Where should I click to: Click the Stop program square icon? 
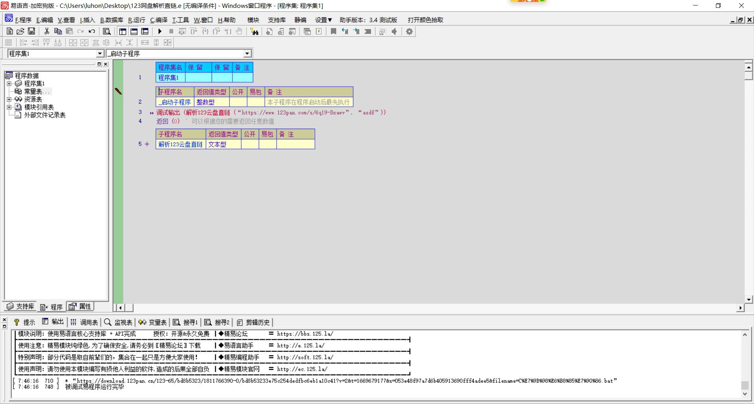(171, 31)
